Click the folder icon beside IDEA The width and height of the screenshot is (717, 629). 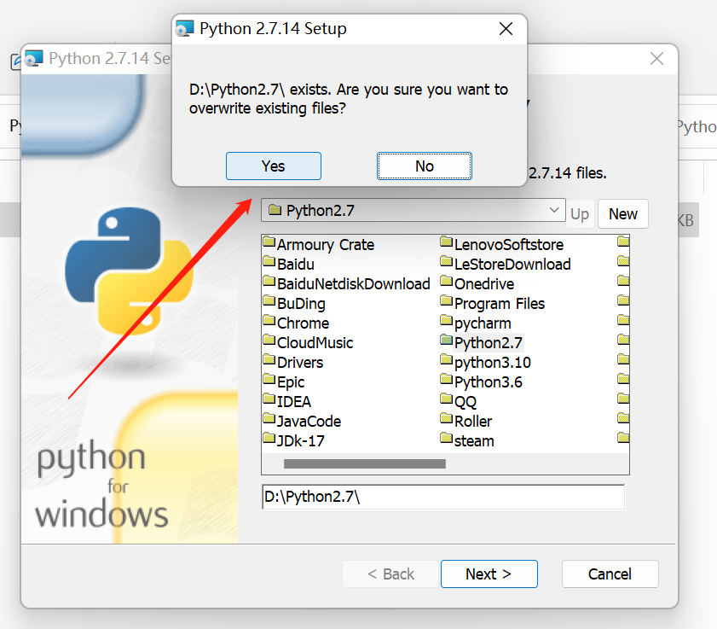269,399
